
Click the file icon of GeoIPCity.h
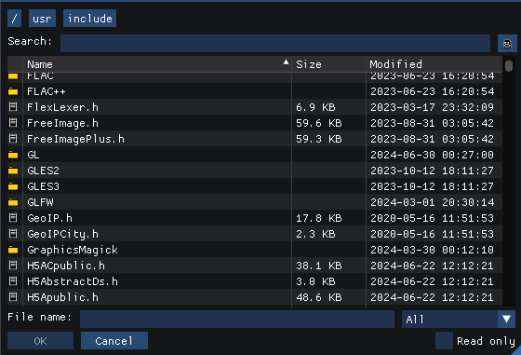(13, 234)
